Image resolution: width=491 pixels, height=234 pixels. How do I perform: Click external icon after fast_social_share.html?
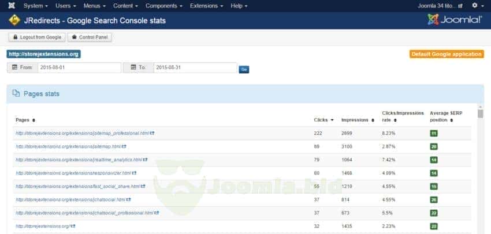tap(143, 186)
